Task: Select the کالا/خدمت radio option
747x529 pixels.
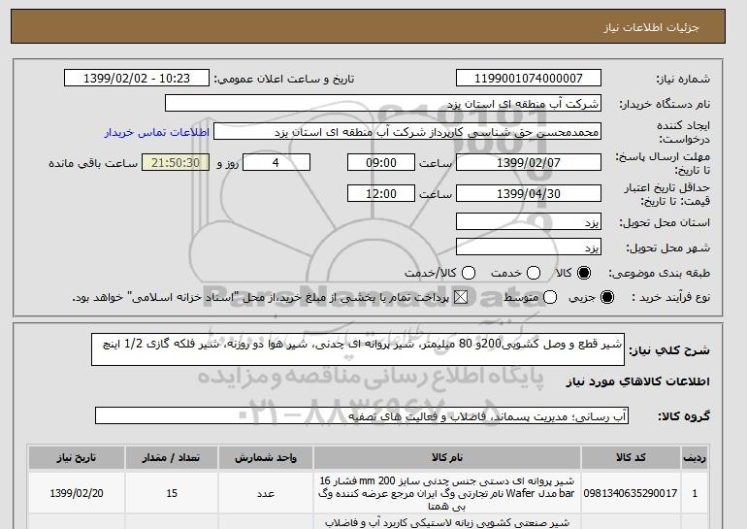Action: tap(469, 273)
